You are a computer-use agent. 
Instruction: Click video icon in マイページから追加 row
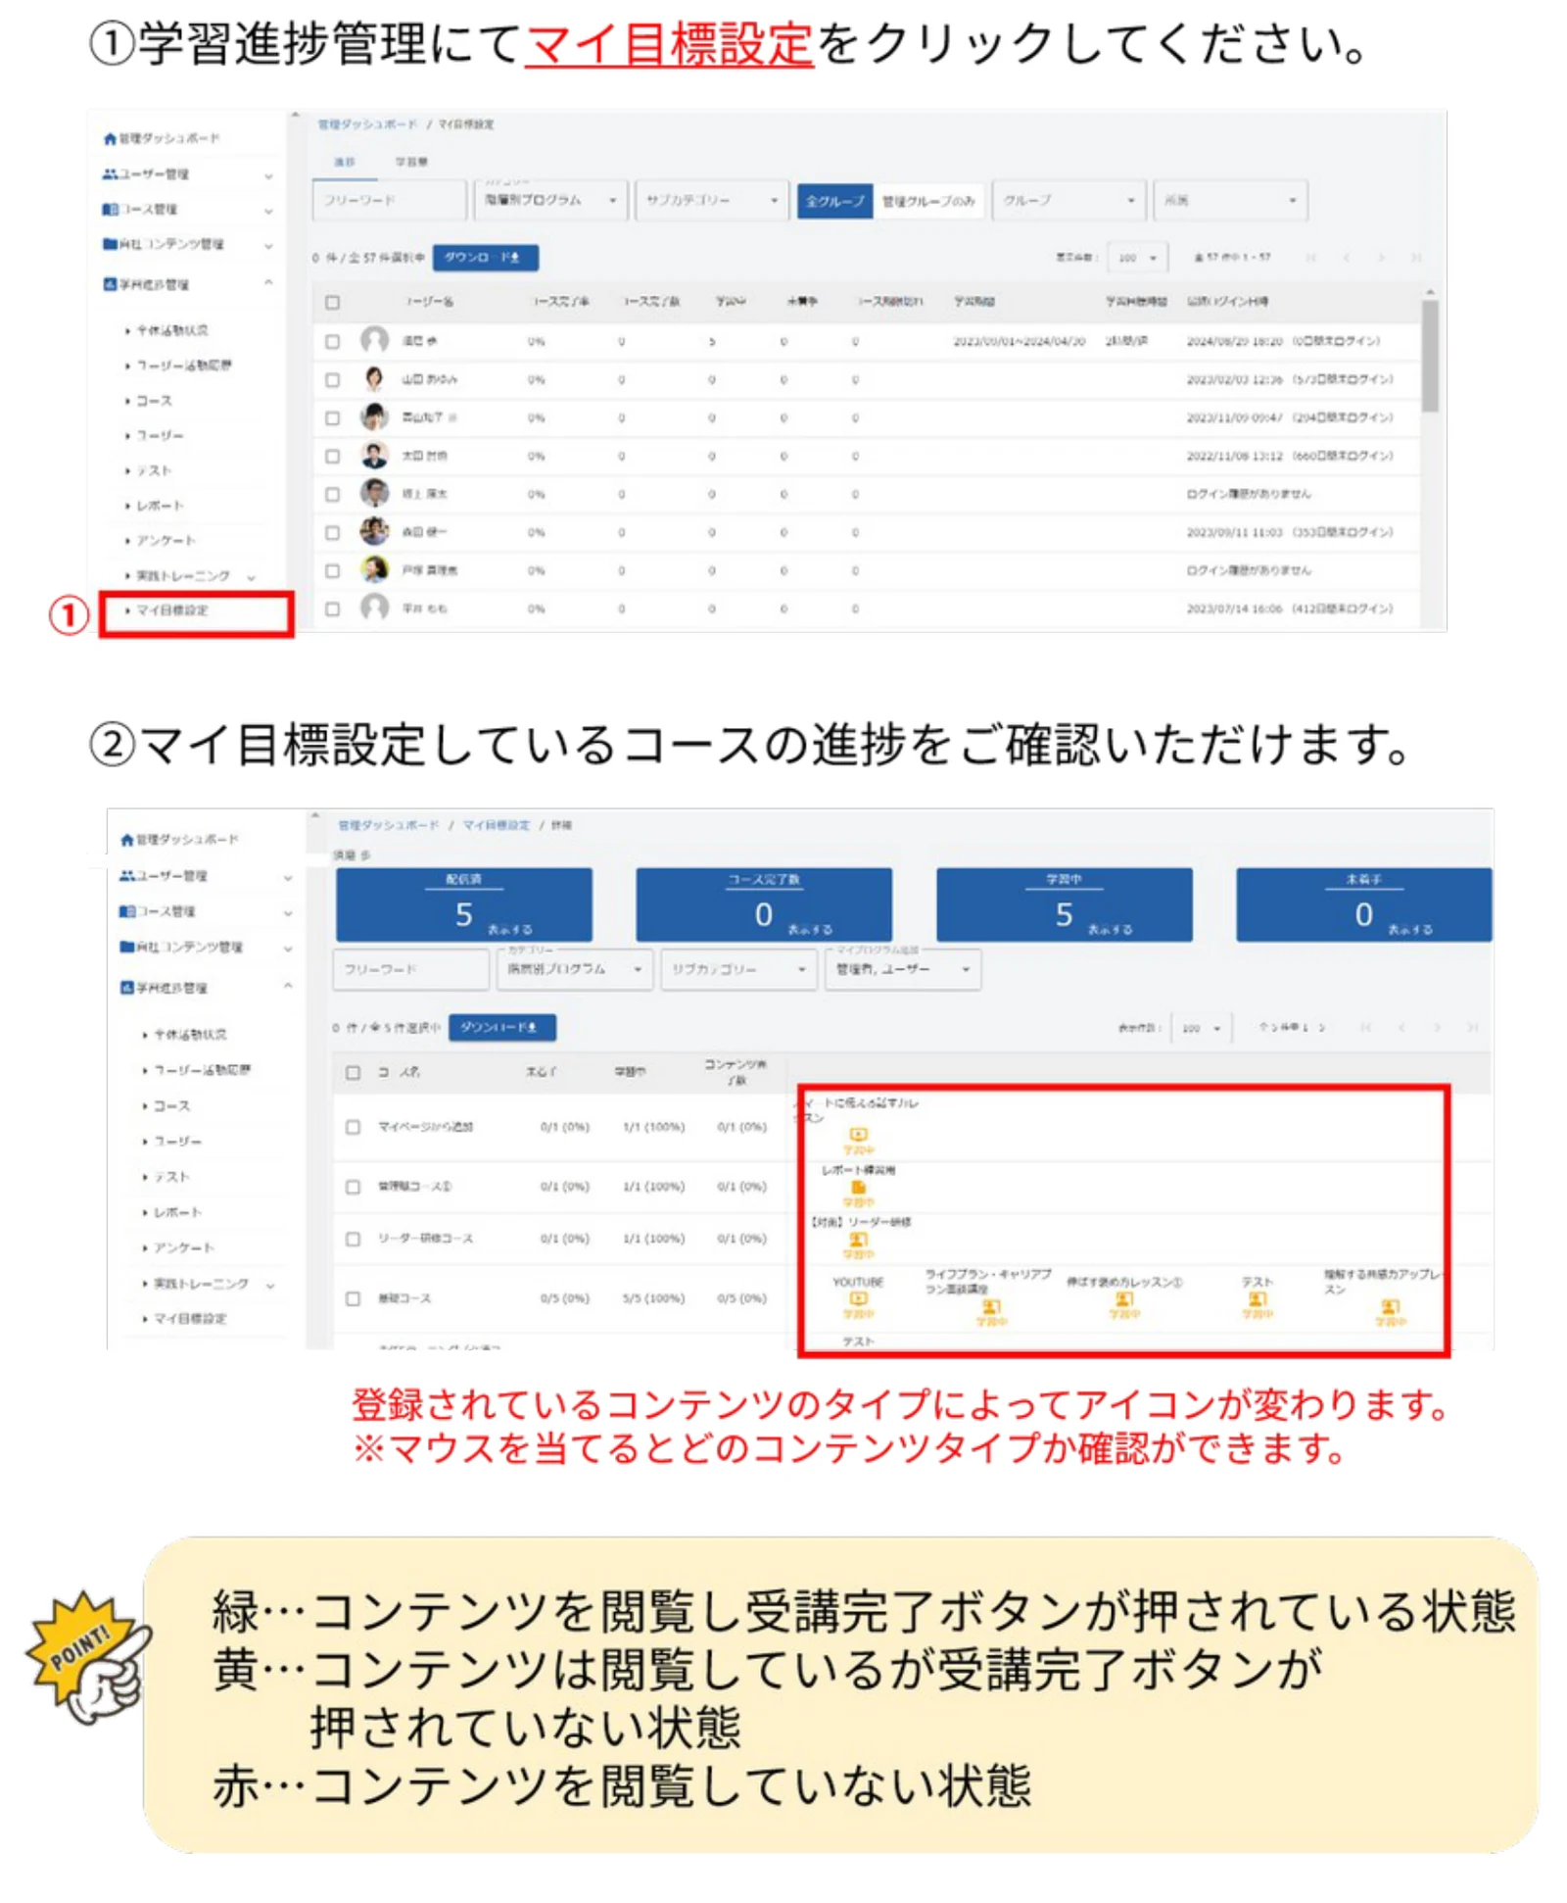click(858, 1134)
